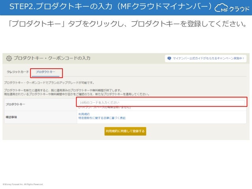Open the マイナンバー公式ガイド campaign banner
Screen dimensions: 252x189
point(205,58)
